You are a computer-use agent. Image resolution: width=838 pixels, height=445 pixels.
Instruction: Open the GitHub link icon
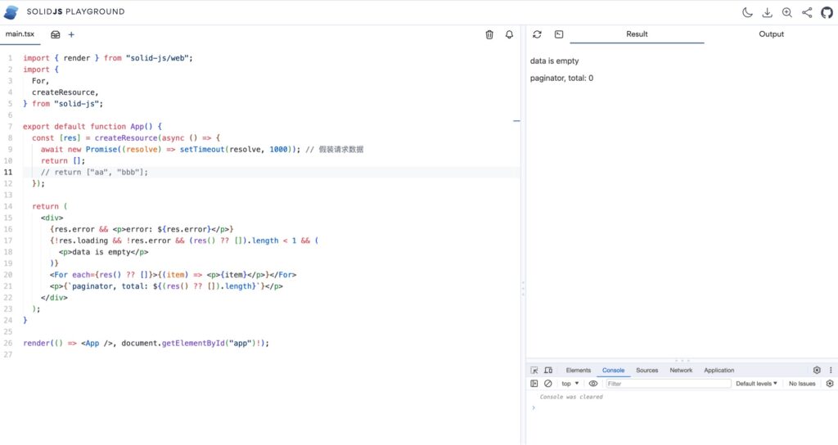tap(827, 12)
